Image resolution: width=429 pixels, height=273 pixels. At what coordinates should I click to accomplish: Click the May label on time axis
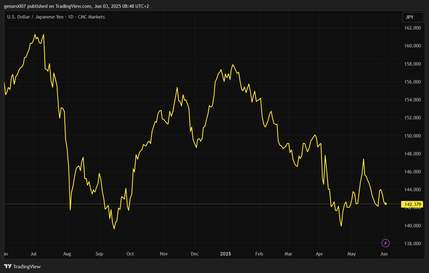point(352,254)
